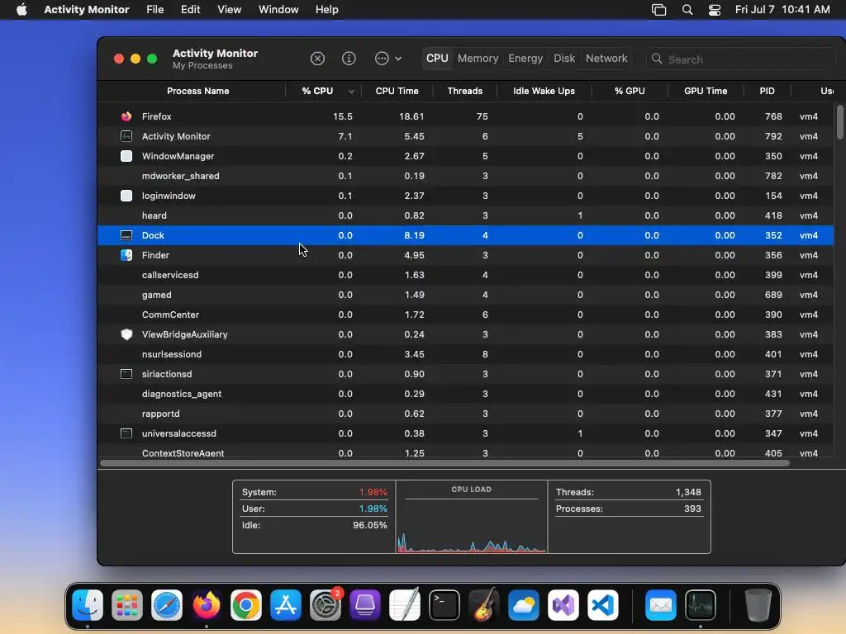Open the View menu
This screenshot has height=634, width=846.
click(230, 10)
